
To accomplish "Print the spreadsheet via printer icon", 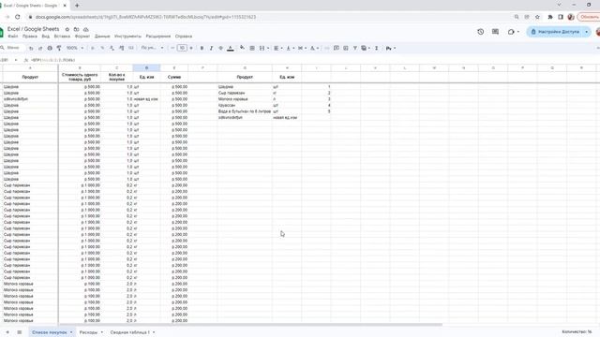I will [50, 48].
